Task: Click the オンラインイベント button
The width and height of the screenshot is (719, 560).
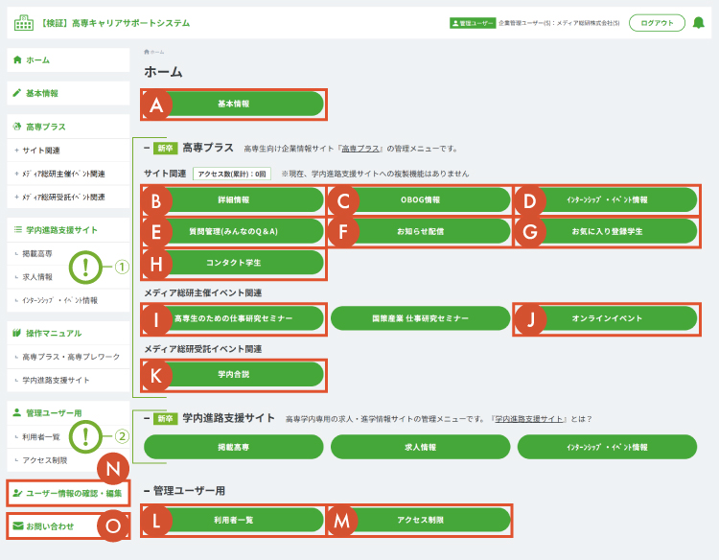Action: coord(606,318)
